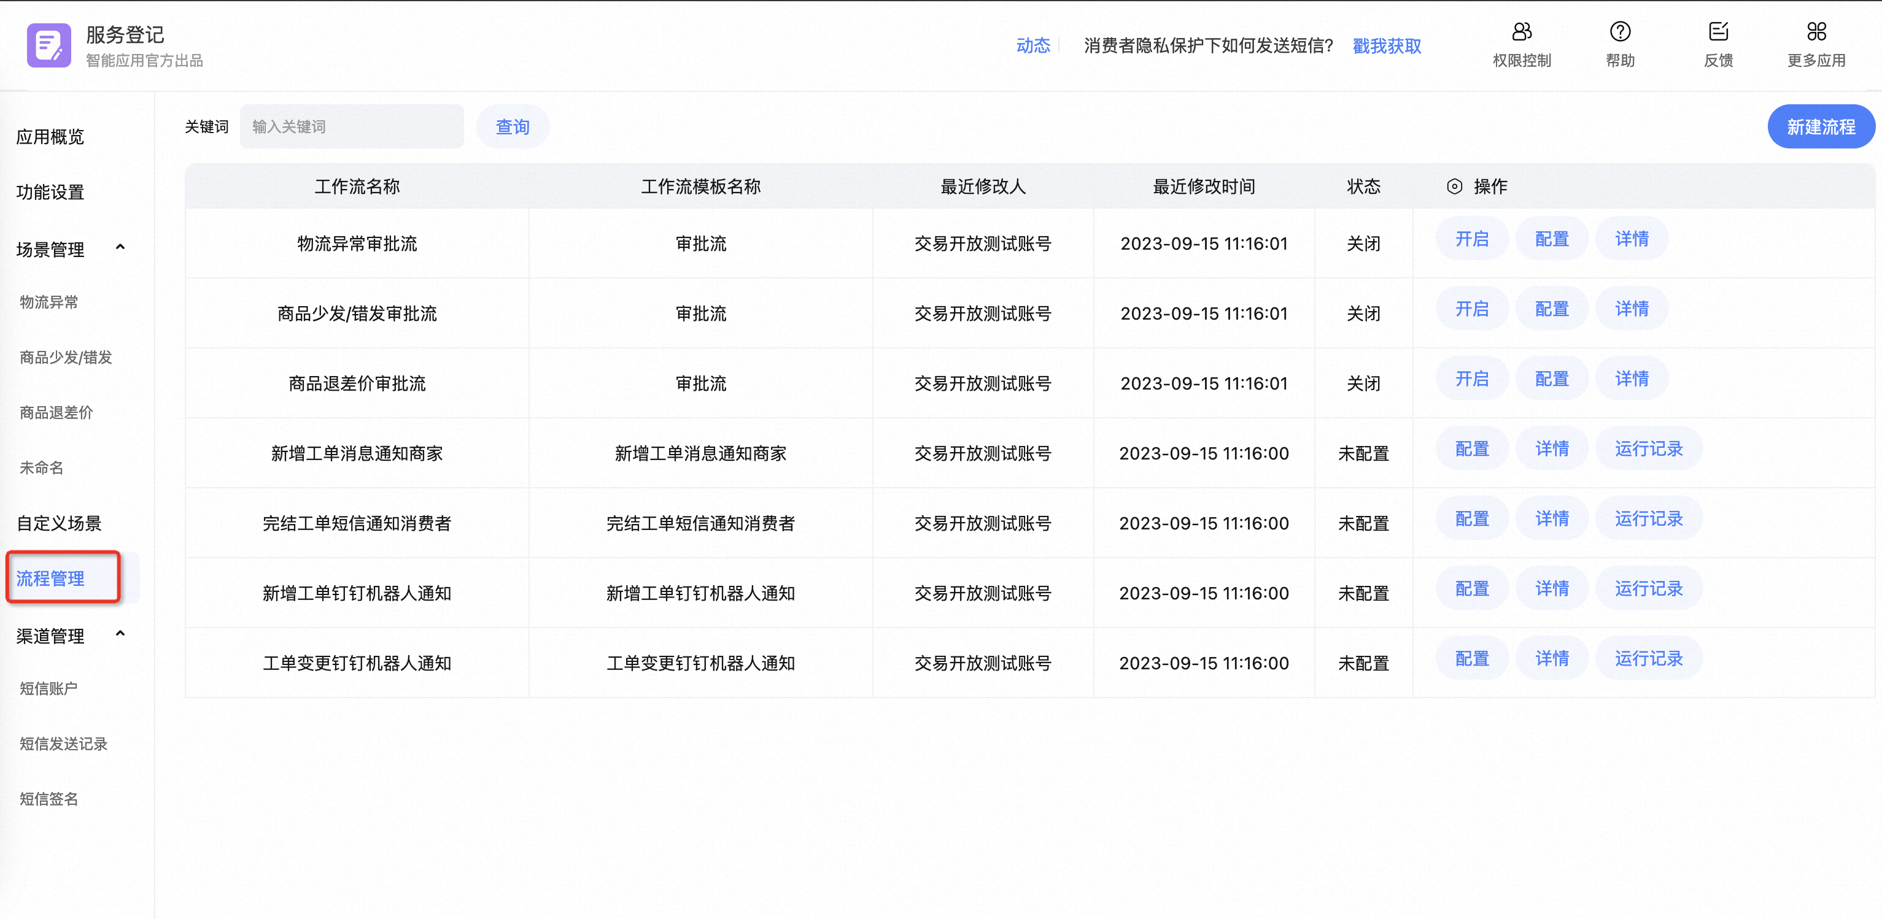
Task: Enable the 物流异常审批流 workflow with 开启
Action: pyautogui.click(x=1471, y=239)
